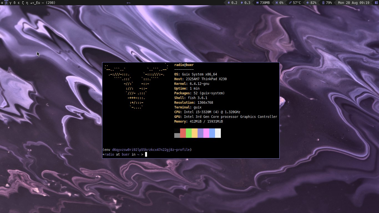The height and width of the screenshot is (213, 379).
Task: Click the radio@buer header in terminal
Action: click(x=184, y=65)
